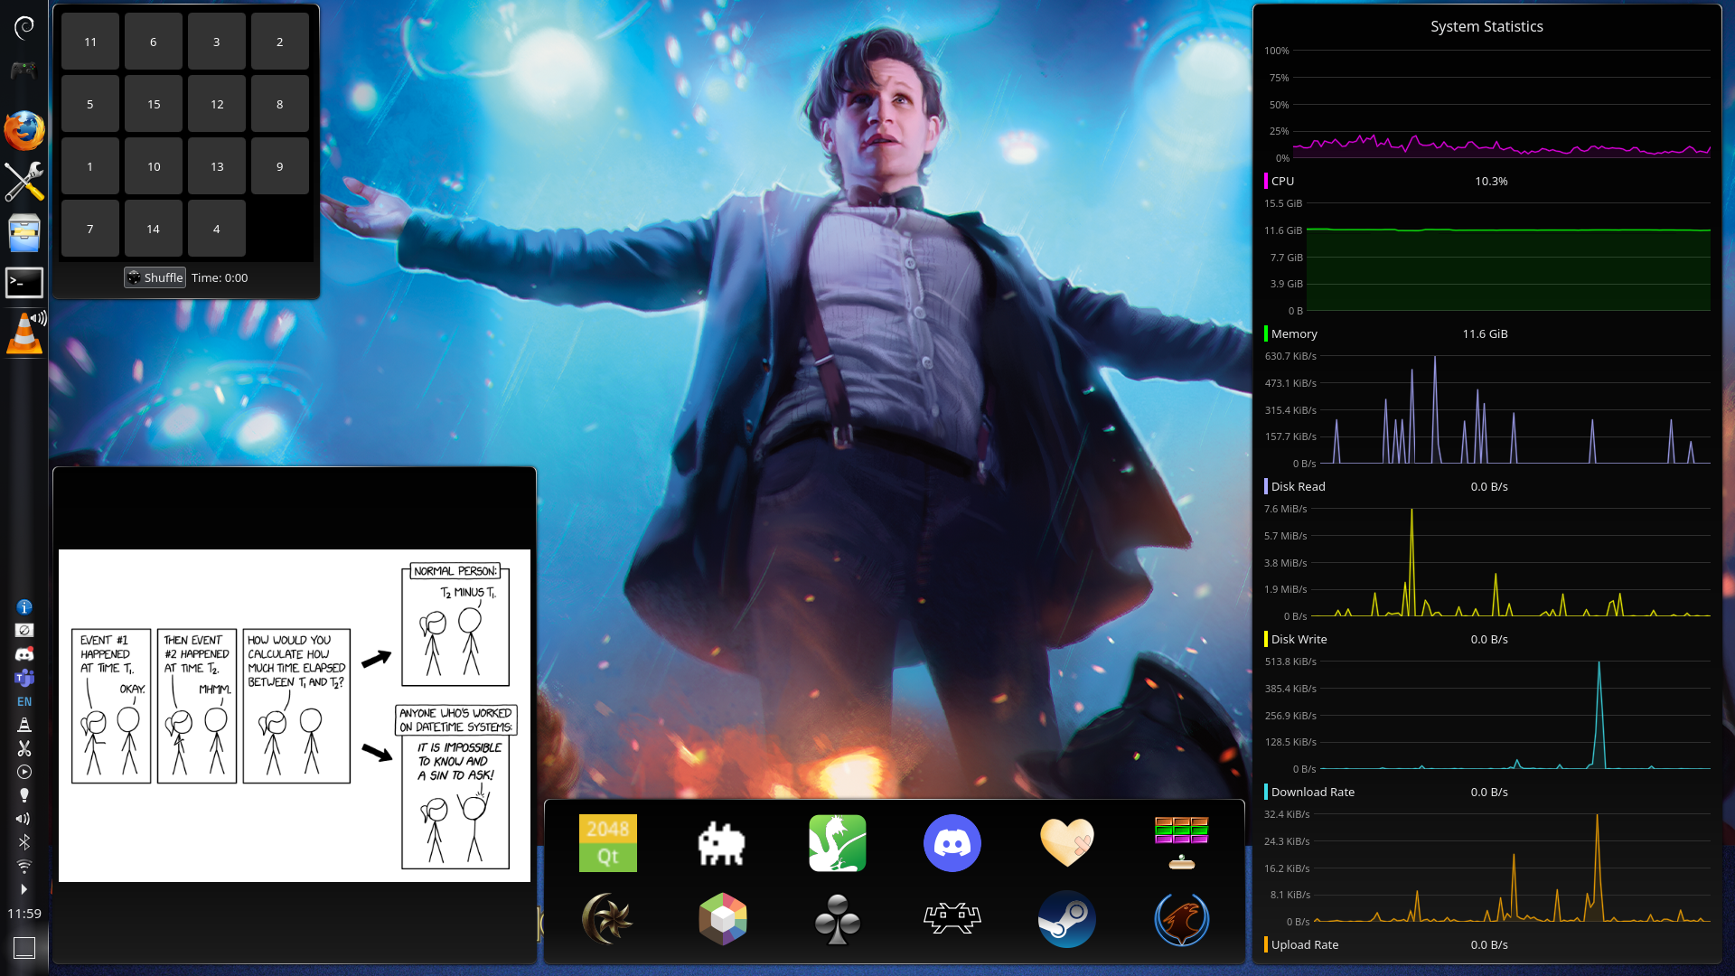Click the 11:59 panel clock
This screenshot has height=976, width=1735.
click(24, 914)
